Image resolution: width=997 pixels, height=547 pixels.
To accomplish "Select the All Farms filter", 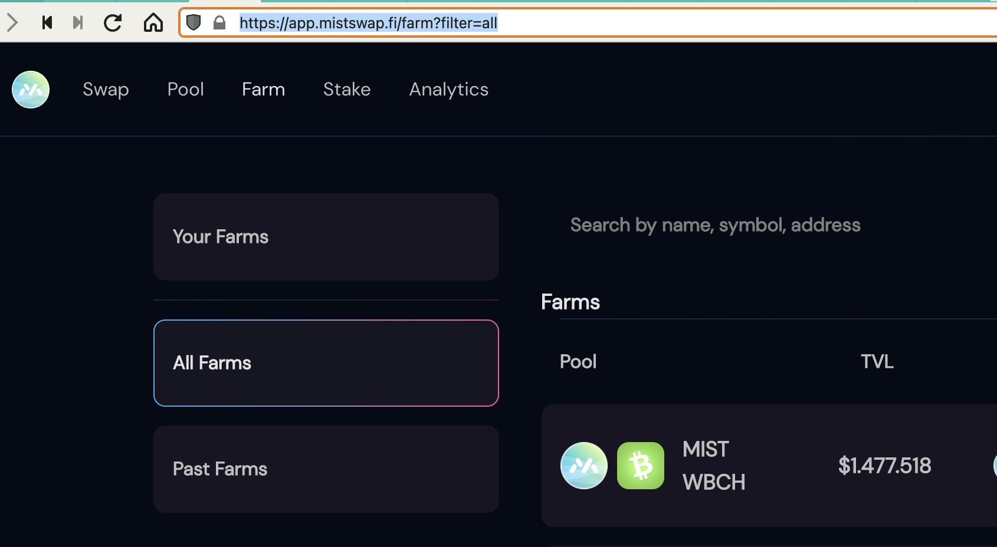I will coord(326,363).
